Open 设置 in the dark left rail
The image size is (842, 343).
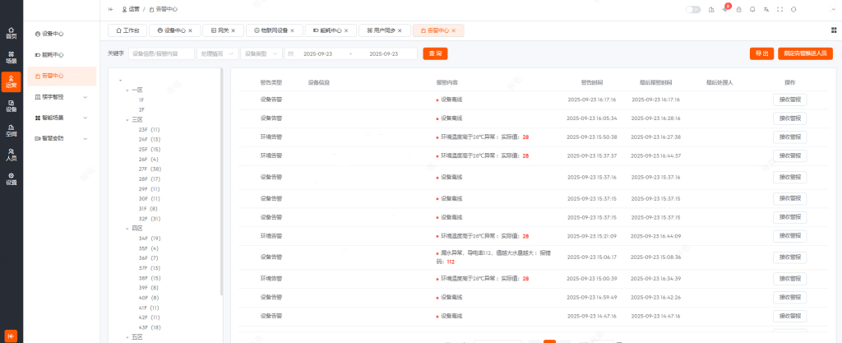pyautogui.click(x=12, y=178)
